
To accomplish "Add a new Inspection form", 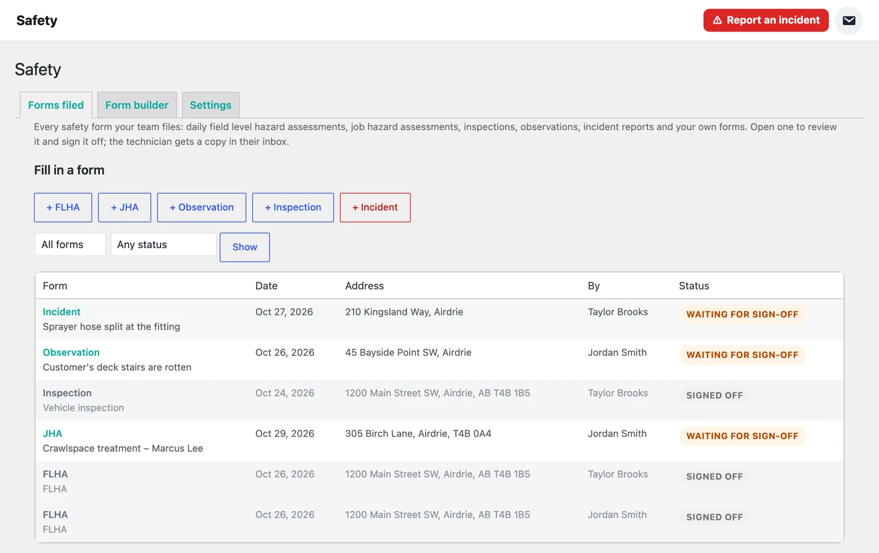I will tap(293, 208).
